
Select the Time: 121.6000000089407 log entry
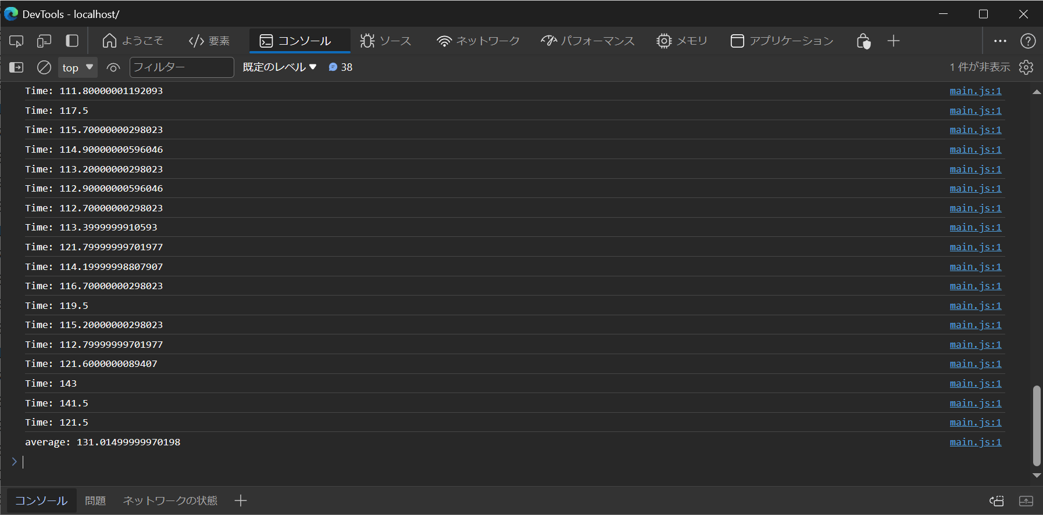[x=91, y=363]
